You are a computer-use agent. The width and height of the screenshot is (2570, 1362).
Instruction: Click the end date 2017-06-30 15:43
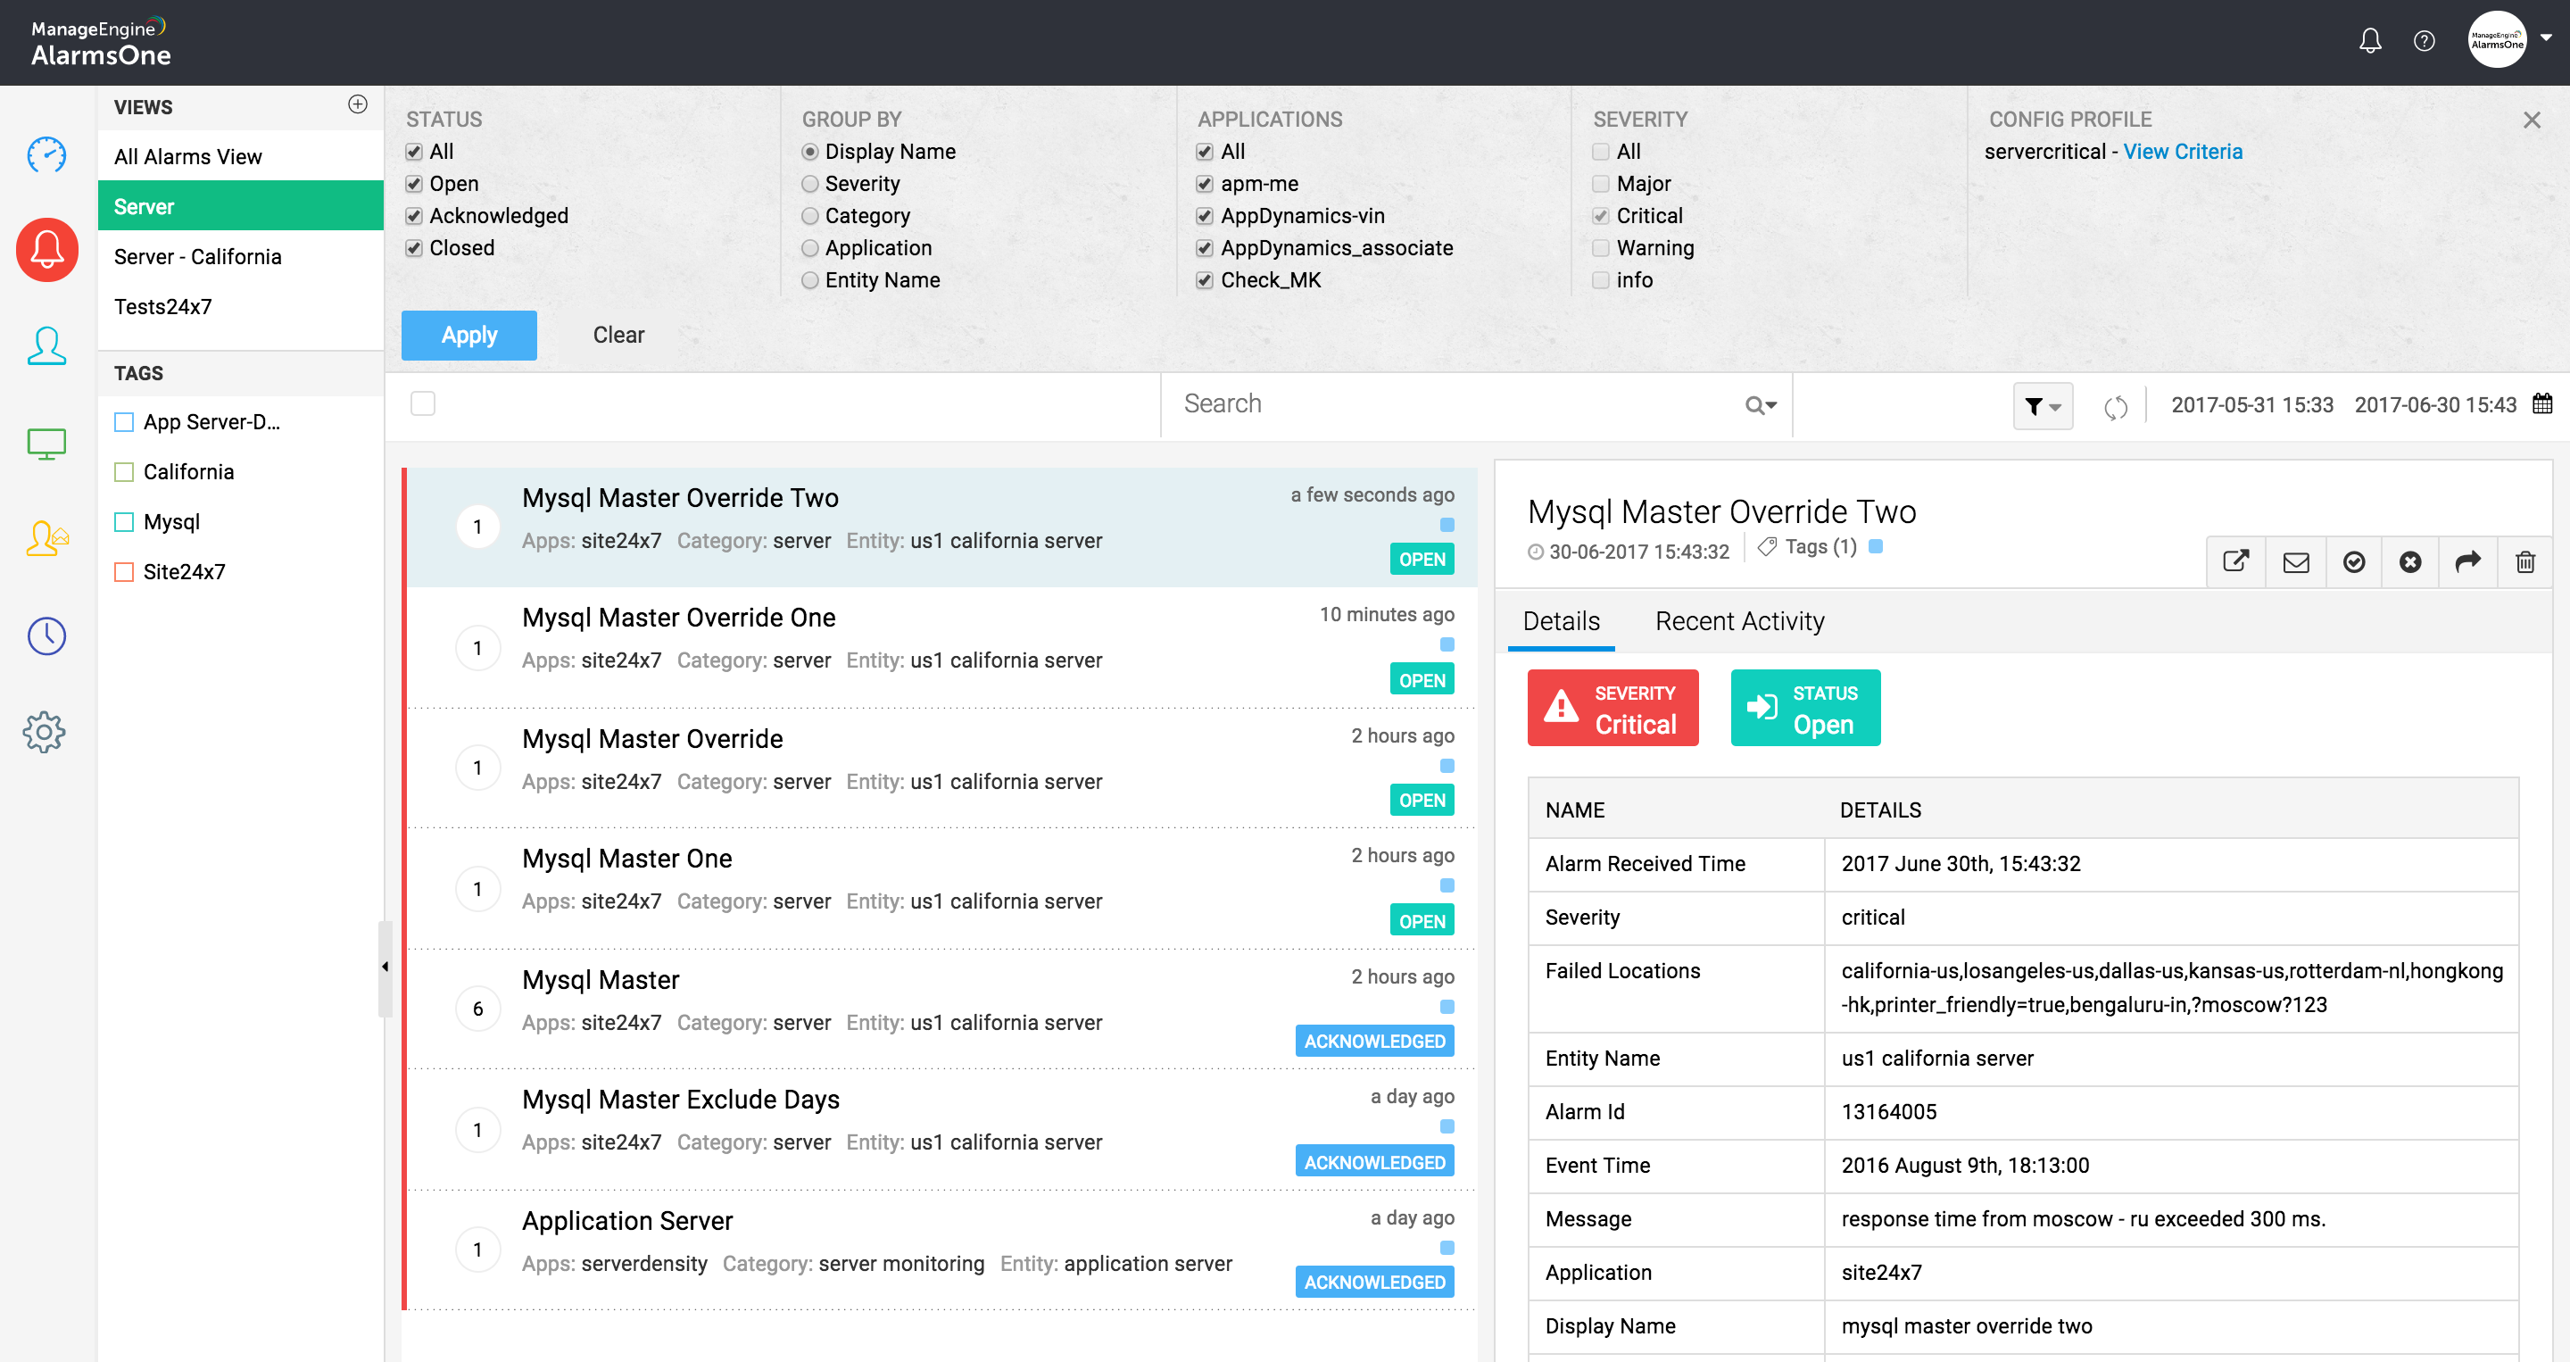click(x=2435, y=405)
